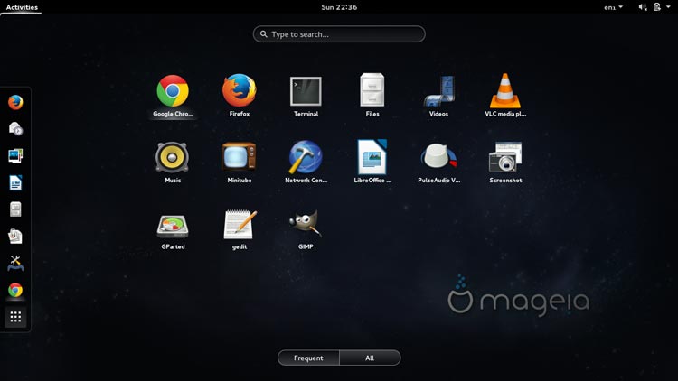Start the Screenshot tool
The image size is (678, 381).
[505, 162]
